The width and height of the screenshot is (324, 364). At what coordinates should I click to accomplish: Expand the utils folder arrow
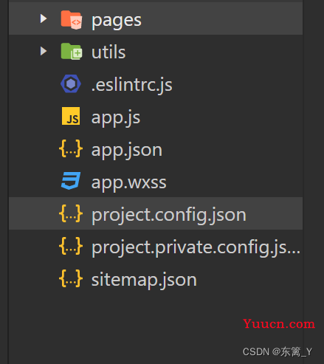click(44, 51)
